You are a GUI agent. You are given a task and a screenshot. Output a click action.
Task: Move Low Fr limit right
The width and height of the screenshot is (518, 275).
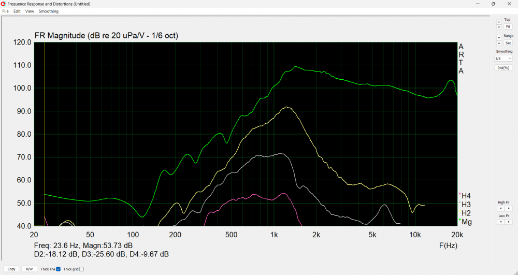(508, 222)
